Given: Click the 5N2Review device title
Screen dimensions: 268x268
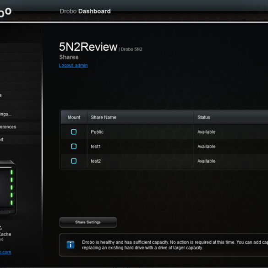Looking at the screenshot, I should 88,47.
